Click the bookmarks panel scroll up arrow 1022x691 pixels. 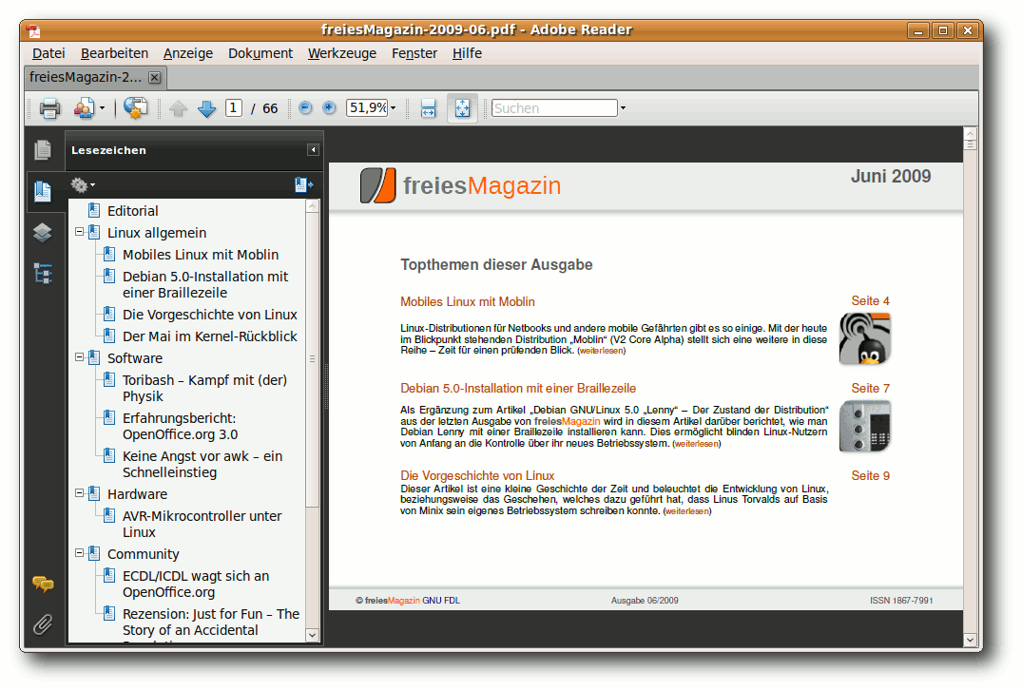pyautogui.click(x=312, y=206)
